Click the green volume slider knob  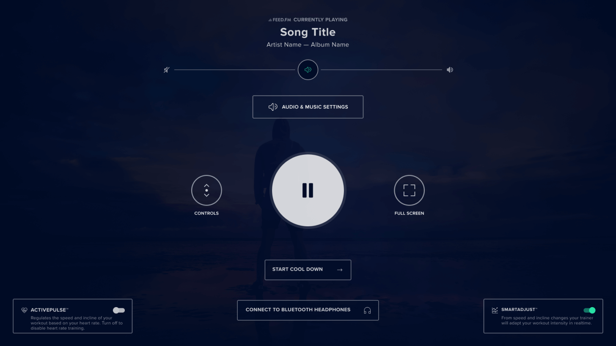tap(308, 70)
